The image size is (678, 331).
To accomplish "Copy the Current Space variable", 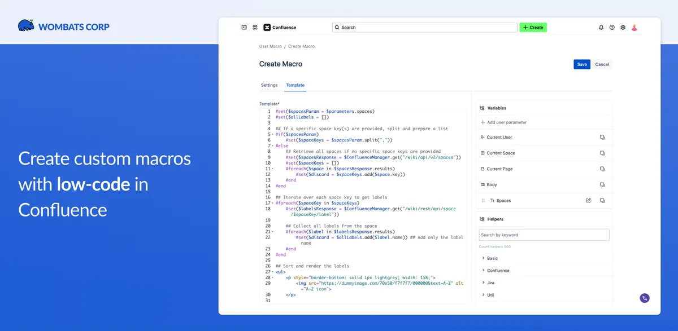I will click(602, 153).
